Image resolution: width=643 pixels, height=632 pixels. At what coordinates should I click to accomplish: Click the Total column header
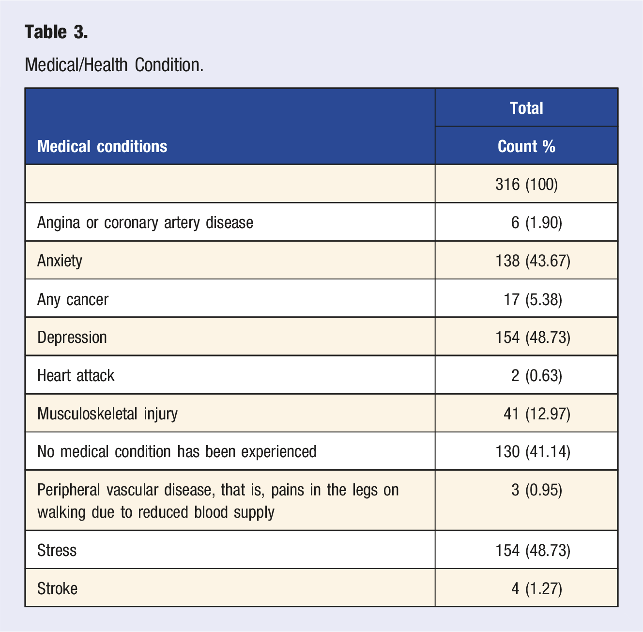pos(526,108)
